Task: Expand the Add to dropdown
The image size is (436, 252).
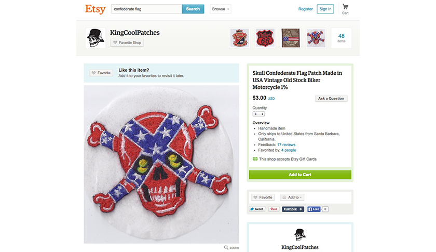Action: point(292,197)
